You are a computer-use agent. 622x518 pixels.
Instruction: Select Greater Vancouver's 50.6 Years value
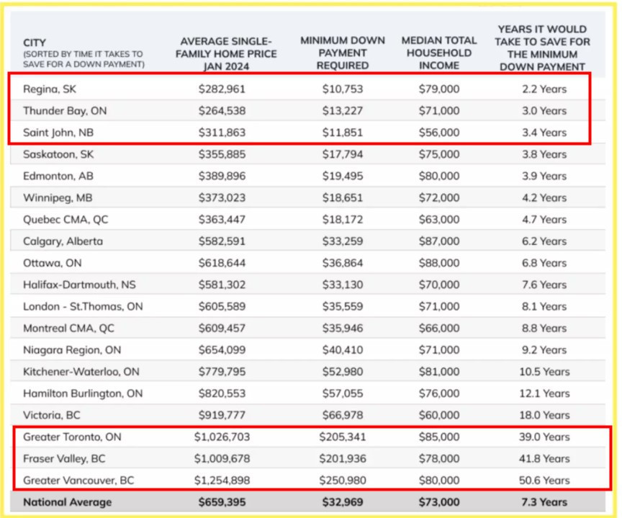[544, 480]
